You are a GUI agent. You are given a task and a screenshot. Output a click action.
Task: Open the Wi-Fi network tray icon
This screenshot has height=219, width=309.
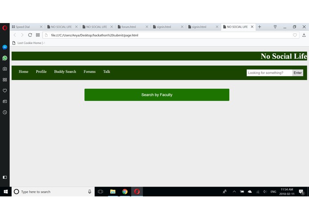point(257,192)
